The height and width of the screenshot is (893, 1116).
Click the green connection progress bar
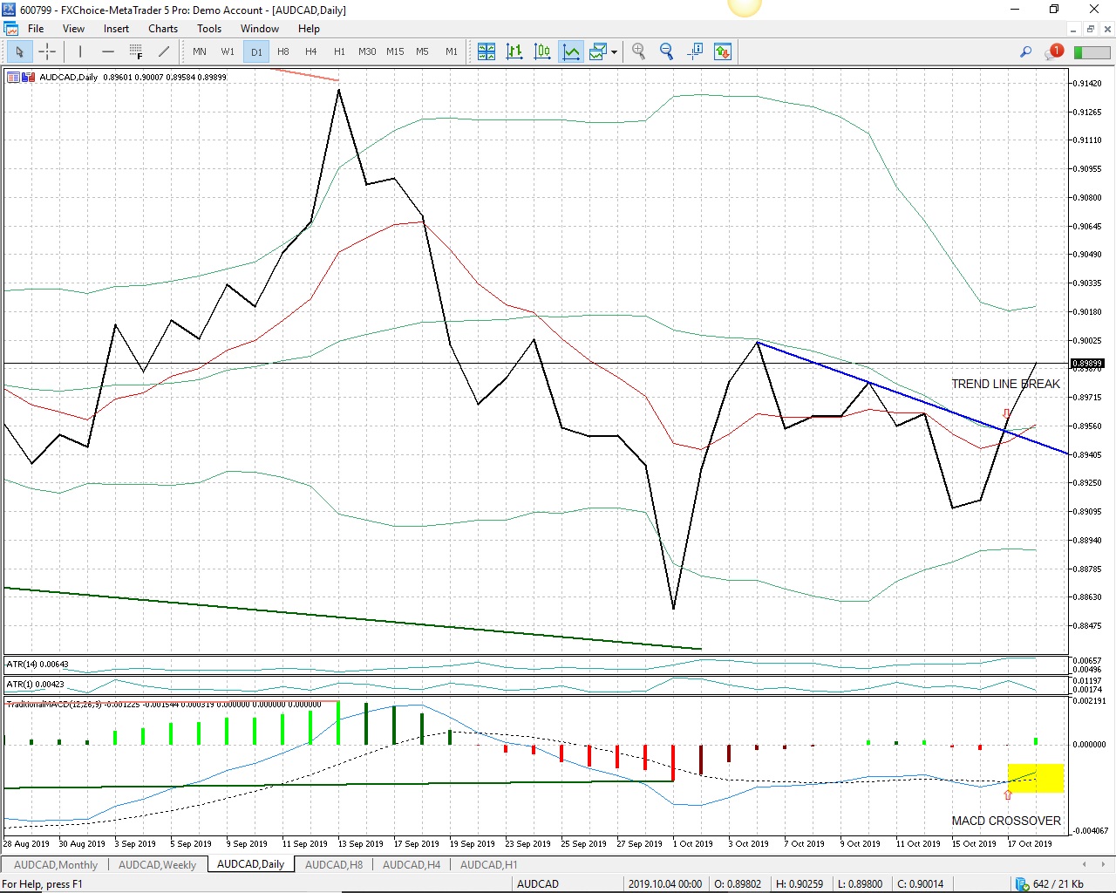point(1092,52)
